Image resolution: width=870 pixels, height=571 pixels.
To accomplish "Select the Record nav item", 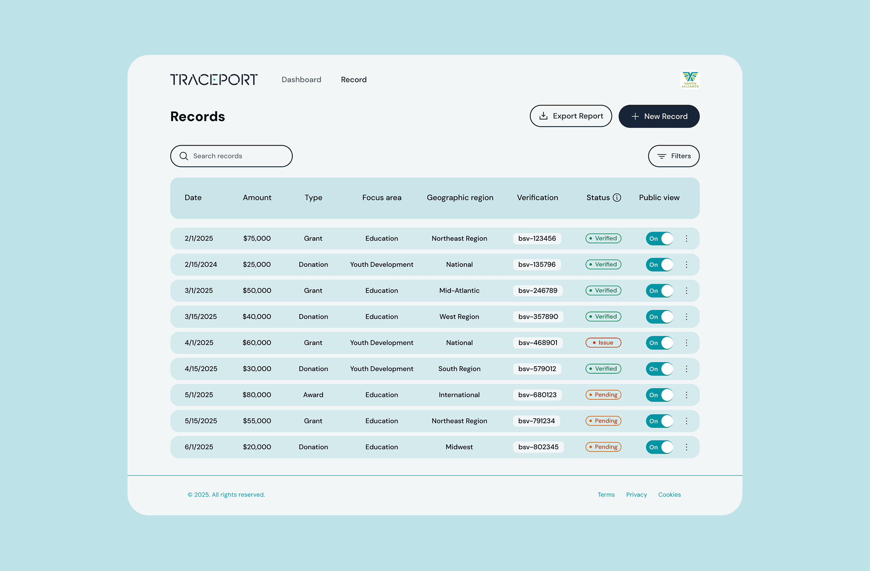I will click(x=354, y=80).
